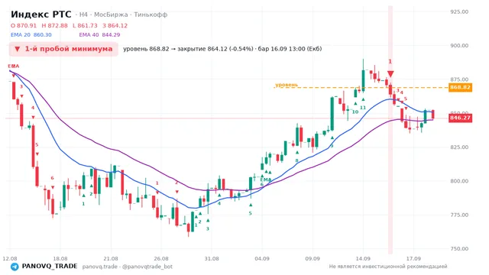Click the red 'EMA' marker at chart start

[14, 66]
